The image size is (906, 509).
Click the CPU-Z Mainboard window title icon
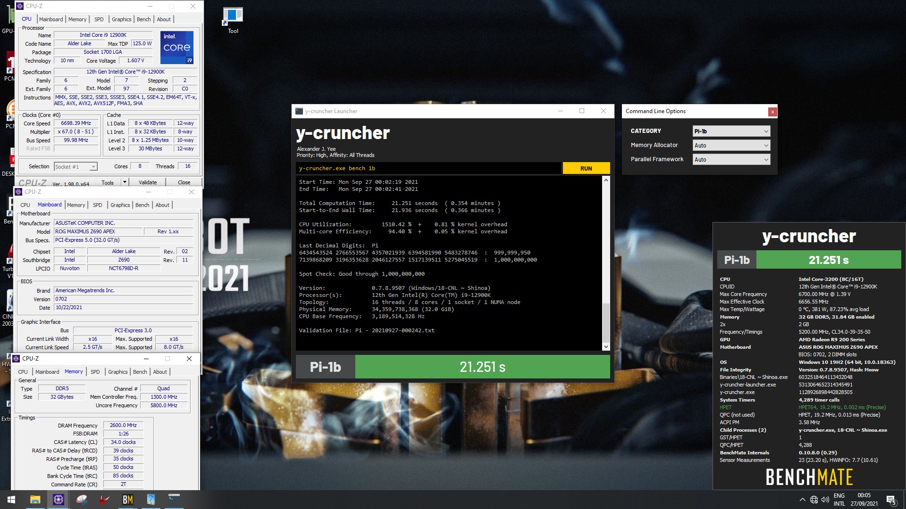(x=18, y=192)
